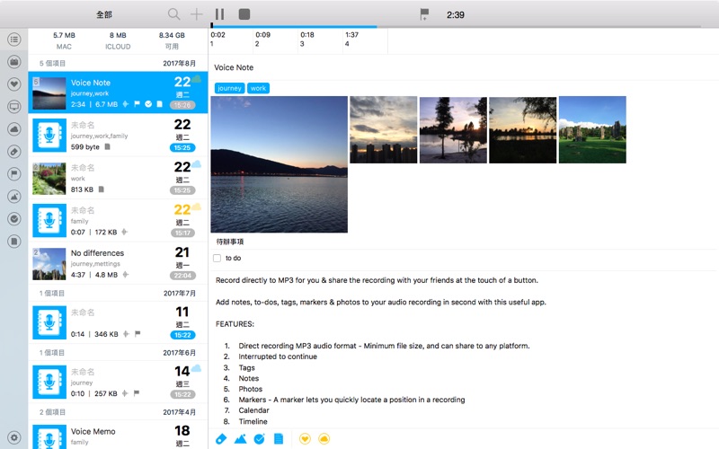
Task: Pause the recording playback
Action: [219, 14]
